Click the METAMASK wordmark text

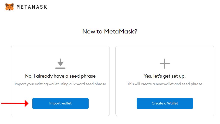pyautogui.click(x=32, y=7)
